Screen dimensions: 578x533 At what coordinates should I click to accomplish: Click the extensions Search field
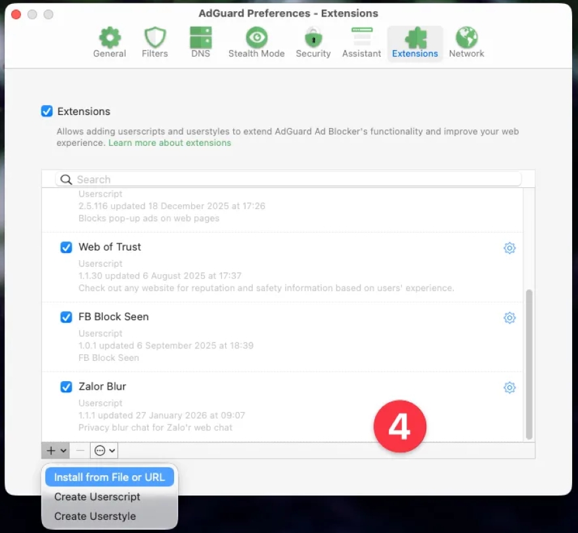pyautogui.click(x=289, y=179)
